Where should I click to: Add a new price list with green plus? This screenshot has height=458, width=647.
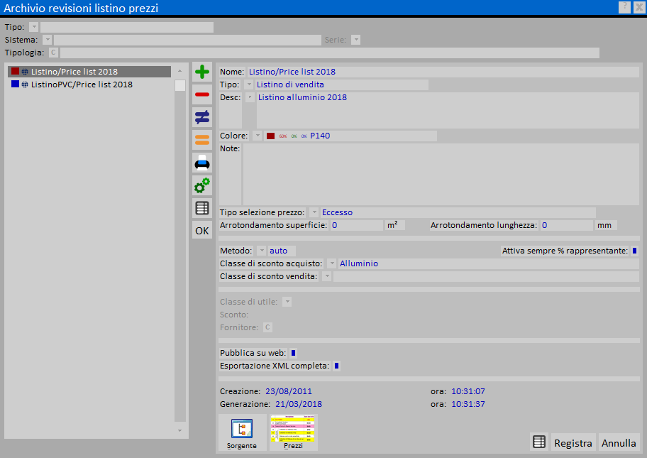tap(202, 72)
